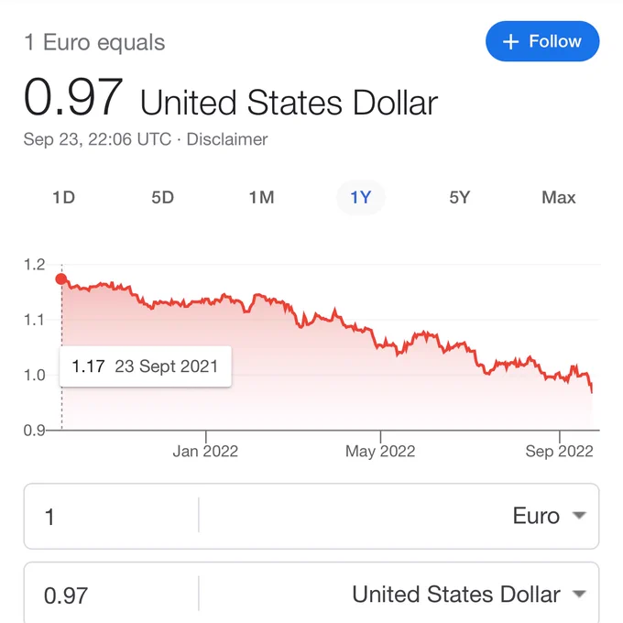Click the red data point on chart
Screen dimensions: 623x623
pyautogui.click(x=61, y=279)
